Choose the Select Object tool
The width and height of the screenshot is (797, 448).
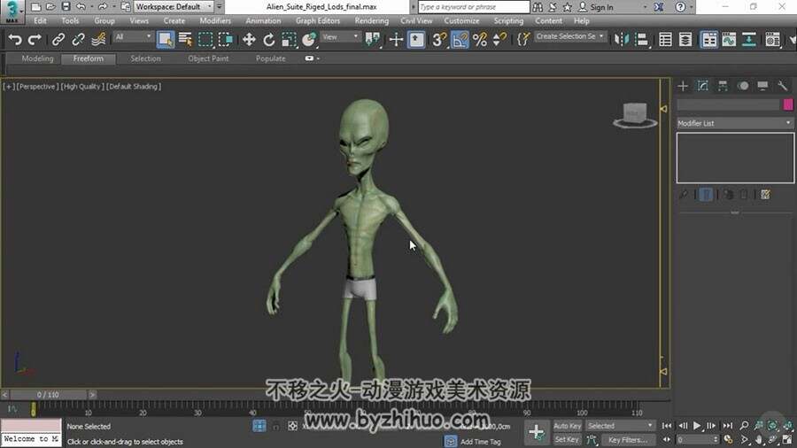(166, 39)
